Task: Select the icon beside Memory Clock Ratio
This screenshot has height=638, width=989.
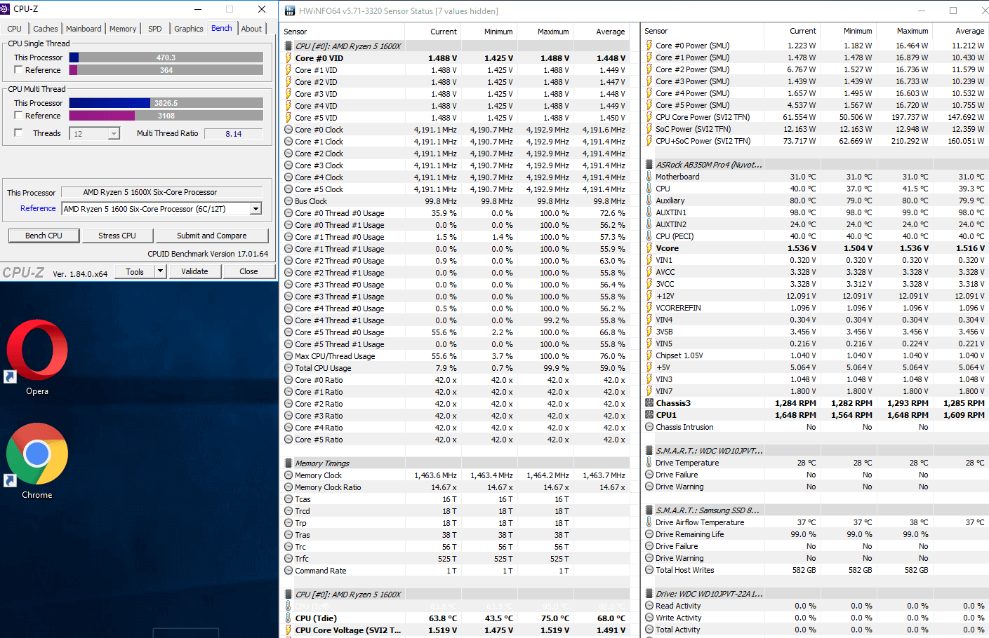Action: [288, 487]
